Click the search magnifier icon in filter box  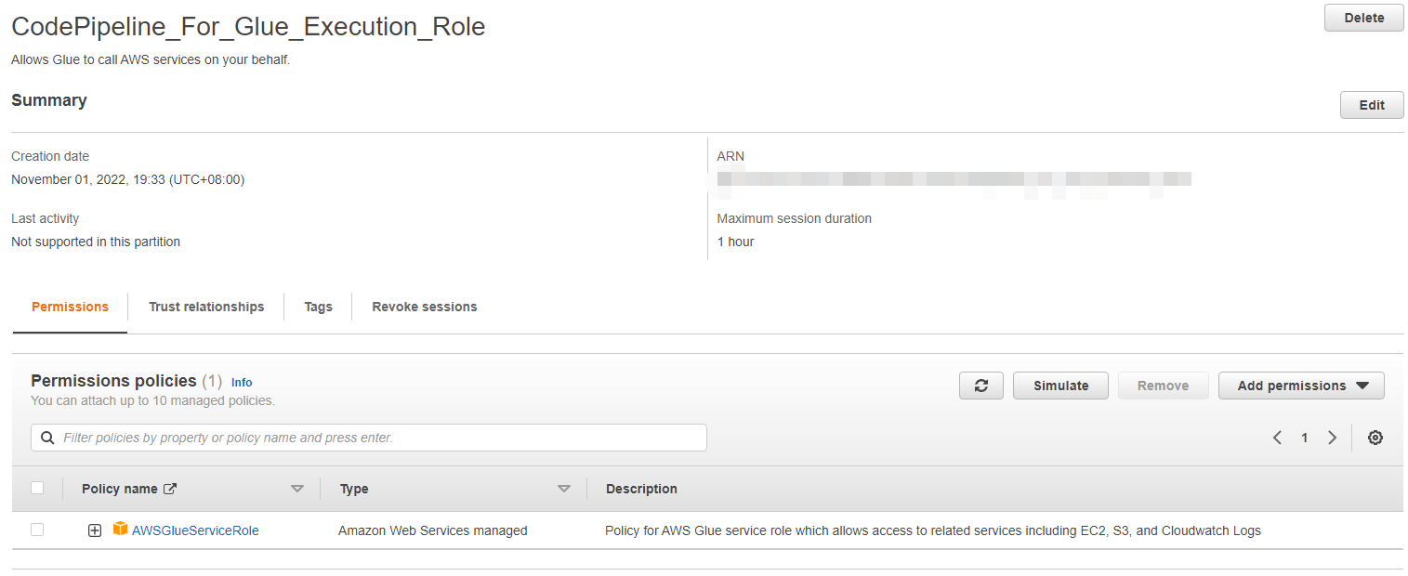(x=47, y=438)
